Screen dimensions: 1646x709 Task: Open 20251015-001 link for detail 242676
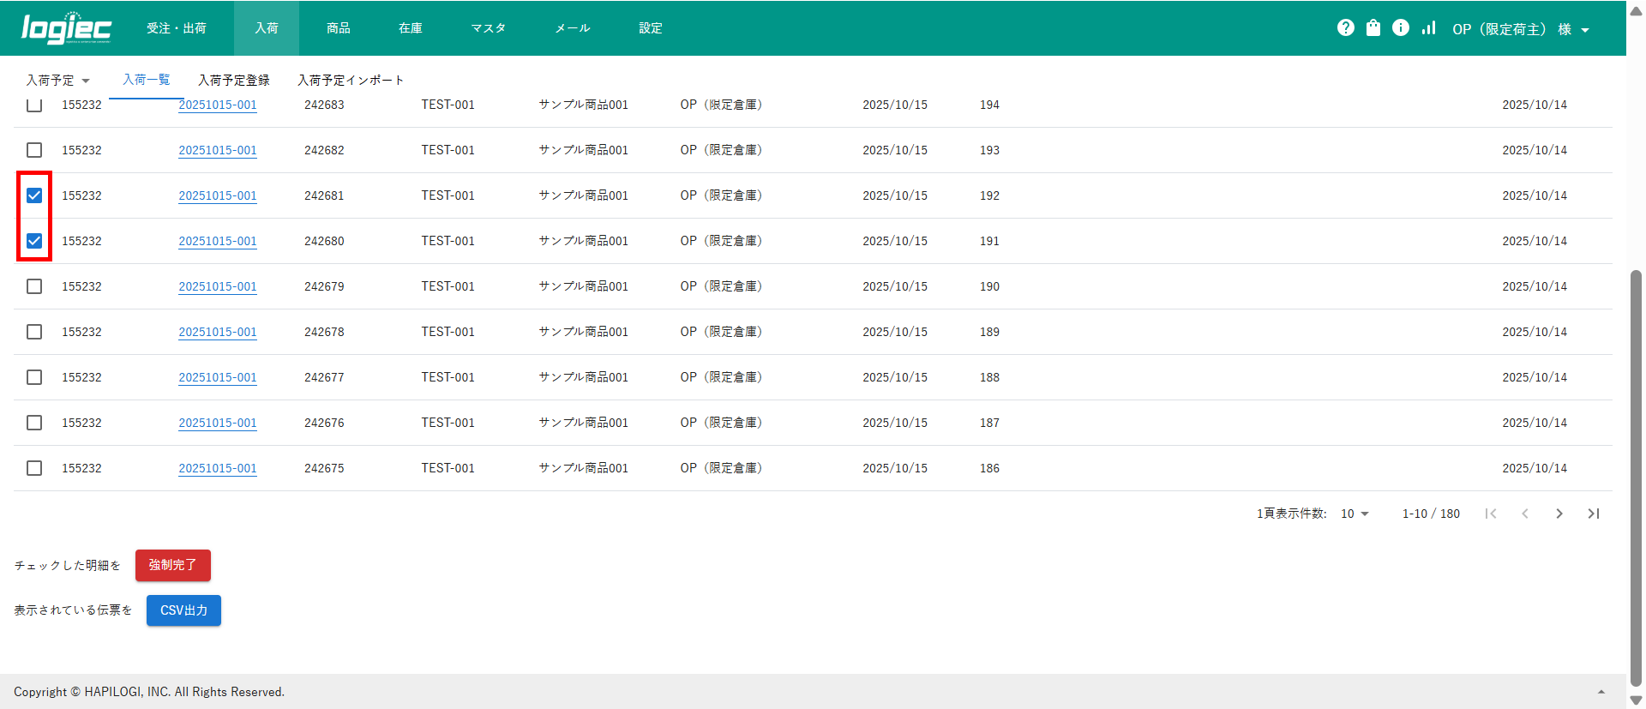tap(218, 423)
